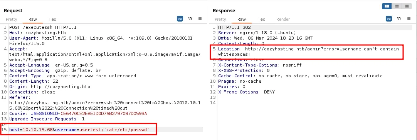Toggle show non-printable characters in Request panel
Screen dimensions: 417x140
tap(190, 18)
